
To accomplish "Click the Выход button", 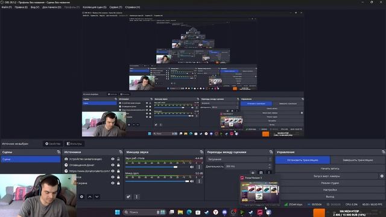I will click(x=330, y=197).
